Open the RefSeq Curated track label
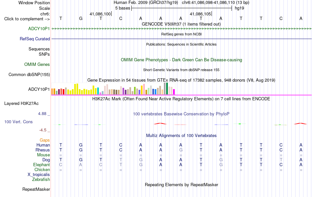 [34, 39]
